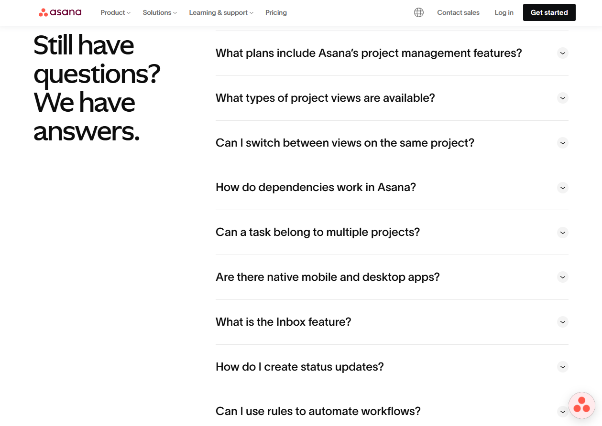Open the language globe selector
This screenshot has width=602, height=426.
[418, 12]
